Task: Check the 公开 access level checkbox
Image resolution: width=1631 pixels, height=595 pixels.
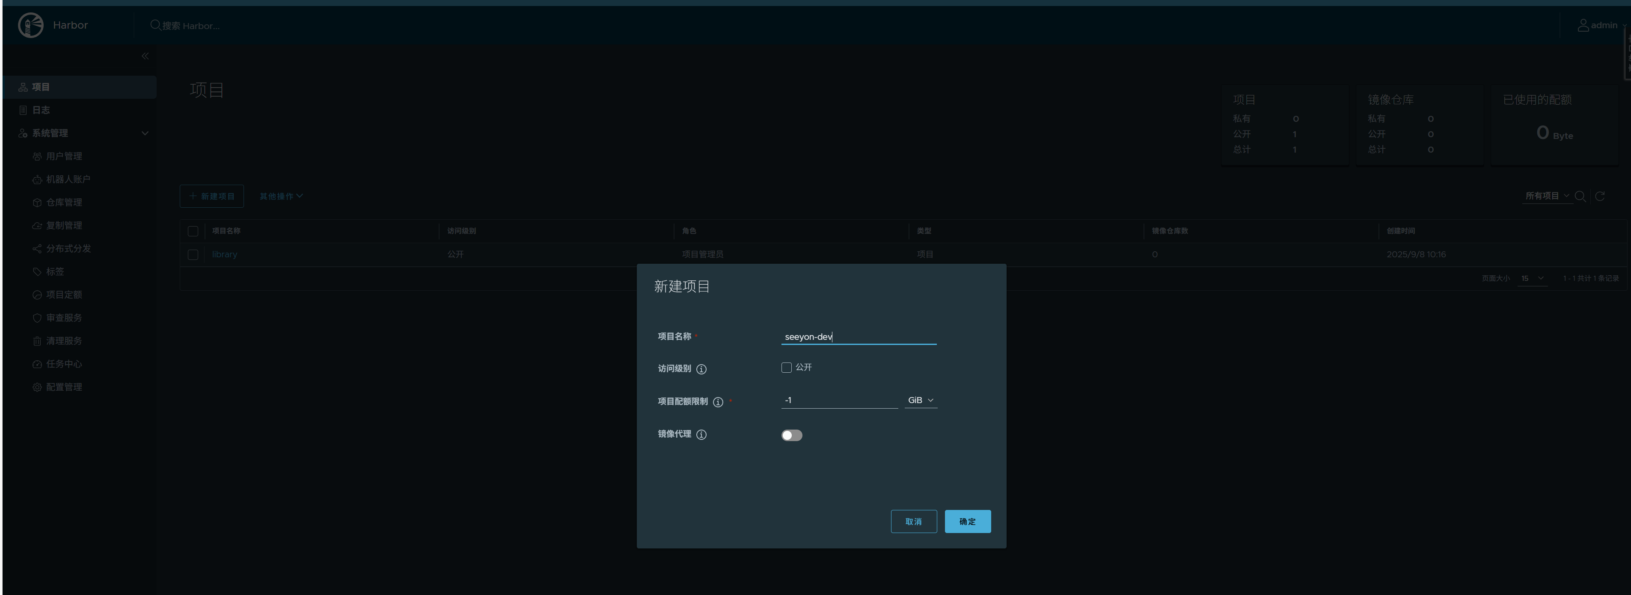Action: [x=786, y=367]
